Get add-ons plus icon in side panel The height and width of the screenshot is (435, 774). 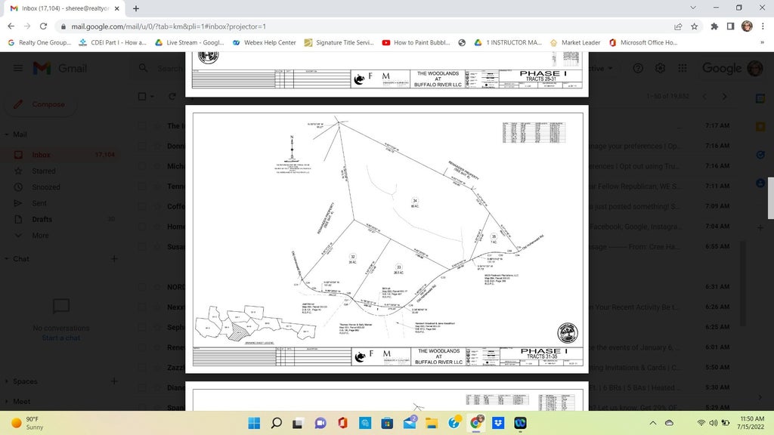pyautogui.click(x=760, y=228)
